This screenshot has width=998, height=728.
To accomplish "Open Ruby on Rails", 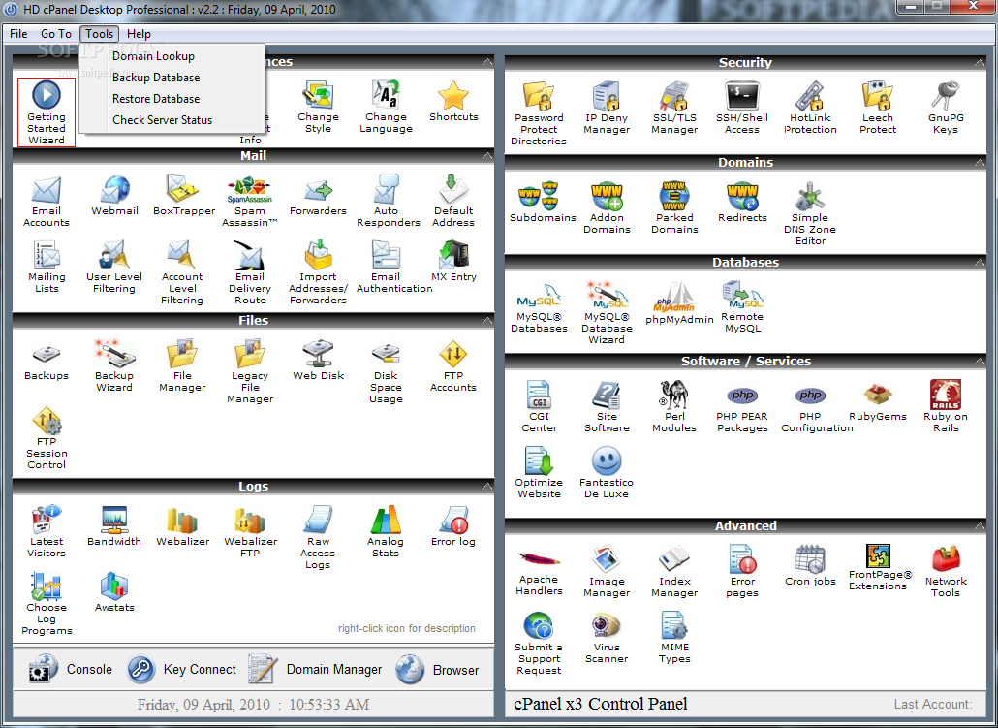I will [x=946, y=407].
